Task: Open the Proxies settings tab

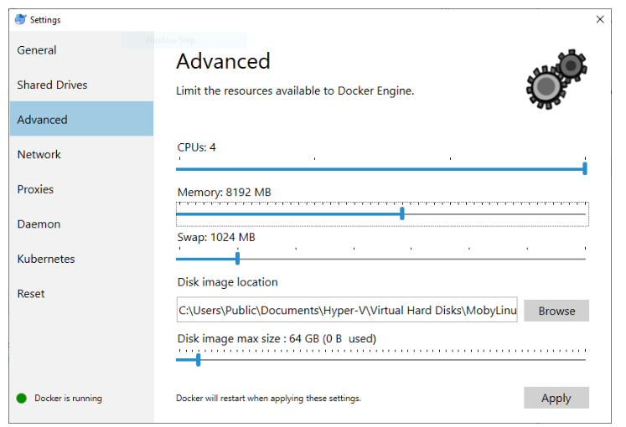Action: tap(81, 189)
